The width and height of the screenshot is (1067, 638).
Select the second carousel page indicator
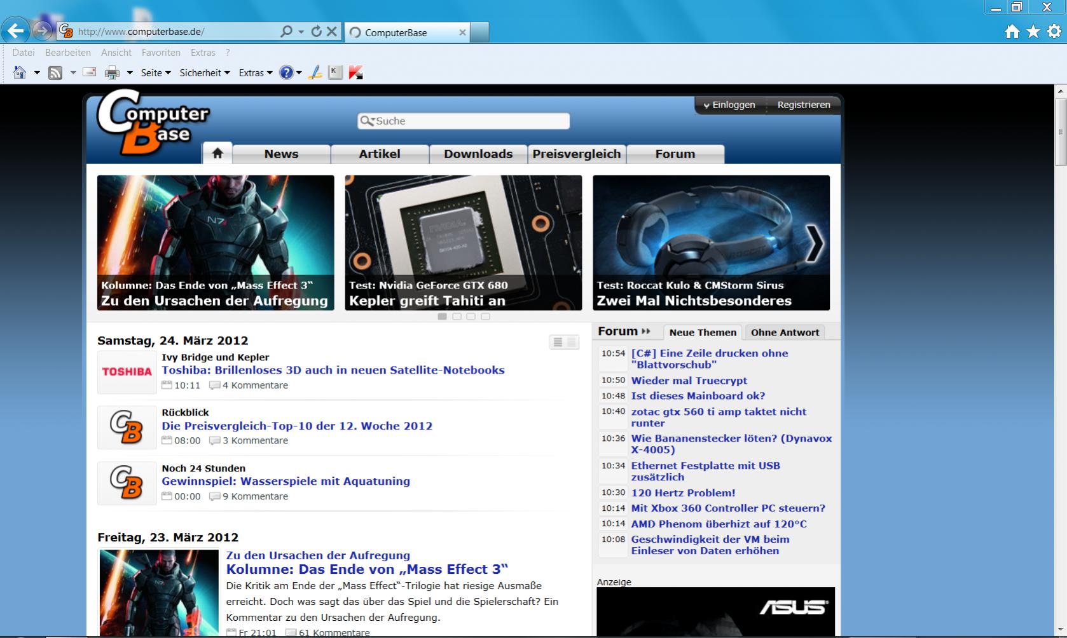coord(457,316)
